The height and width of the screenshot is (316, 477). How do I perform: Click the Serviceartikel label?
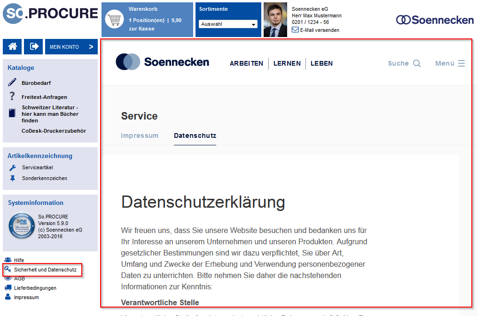pyautogui.click(x=38, y=167)
